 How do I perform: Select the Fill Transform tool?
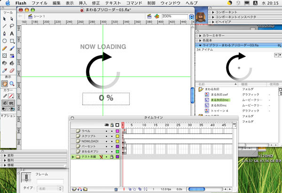pos(12,56)
